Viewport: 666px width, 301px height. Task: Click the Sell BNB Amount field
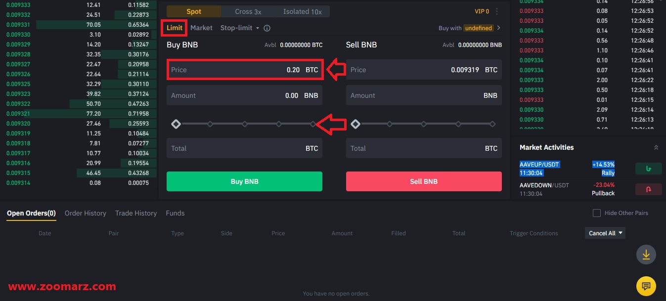tap(424, 95)
